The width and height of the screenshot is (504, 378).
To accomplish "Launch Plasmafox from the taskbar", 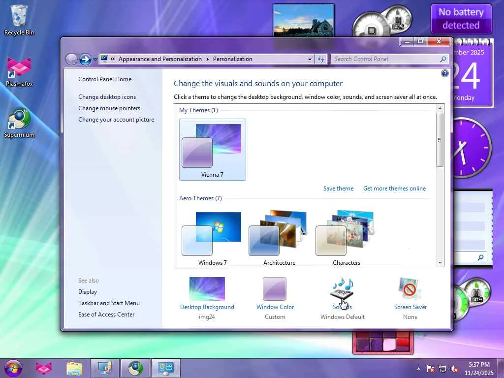I will click(44, 368).
